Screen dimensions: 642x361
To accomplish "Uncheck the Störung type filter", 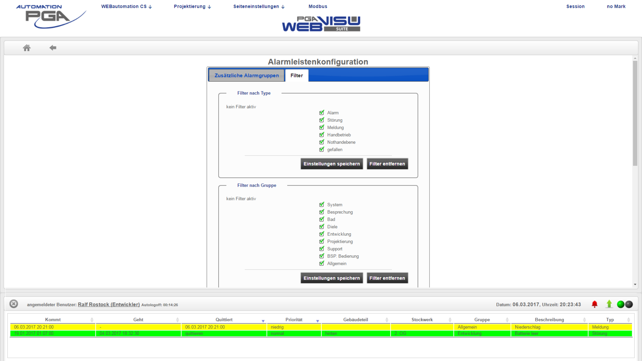I will pyautogui.click(x=321, y=120).
